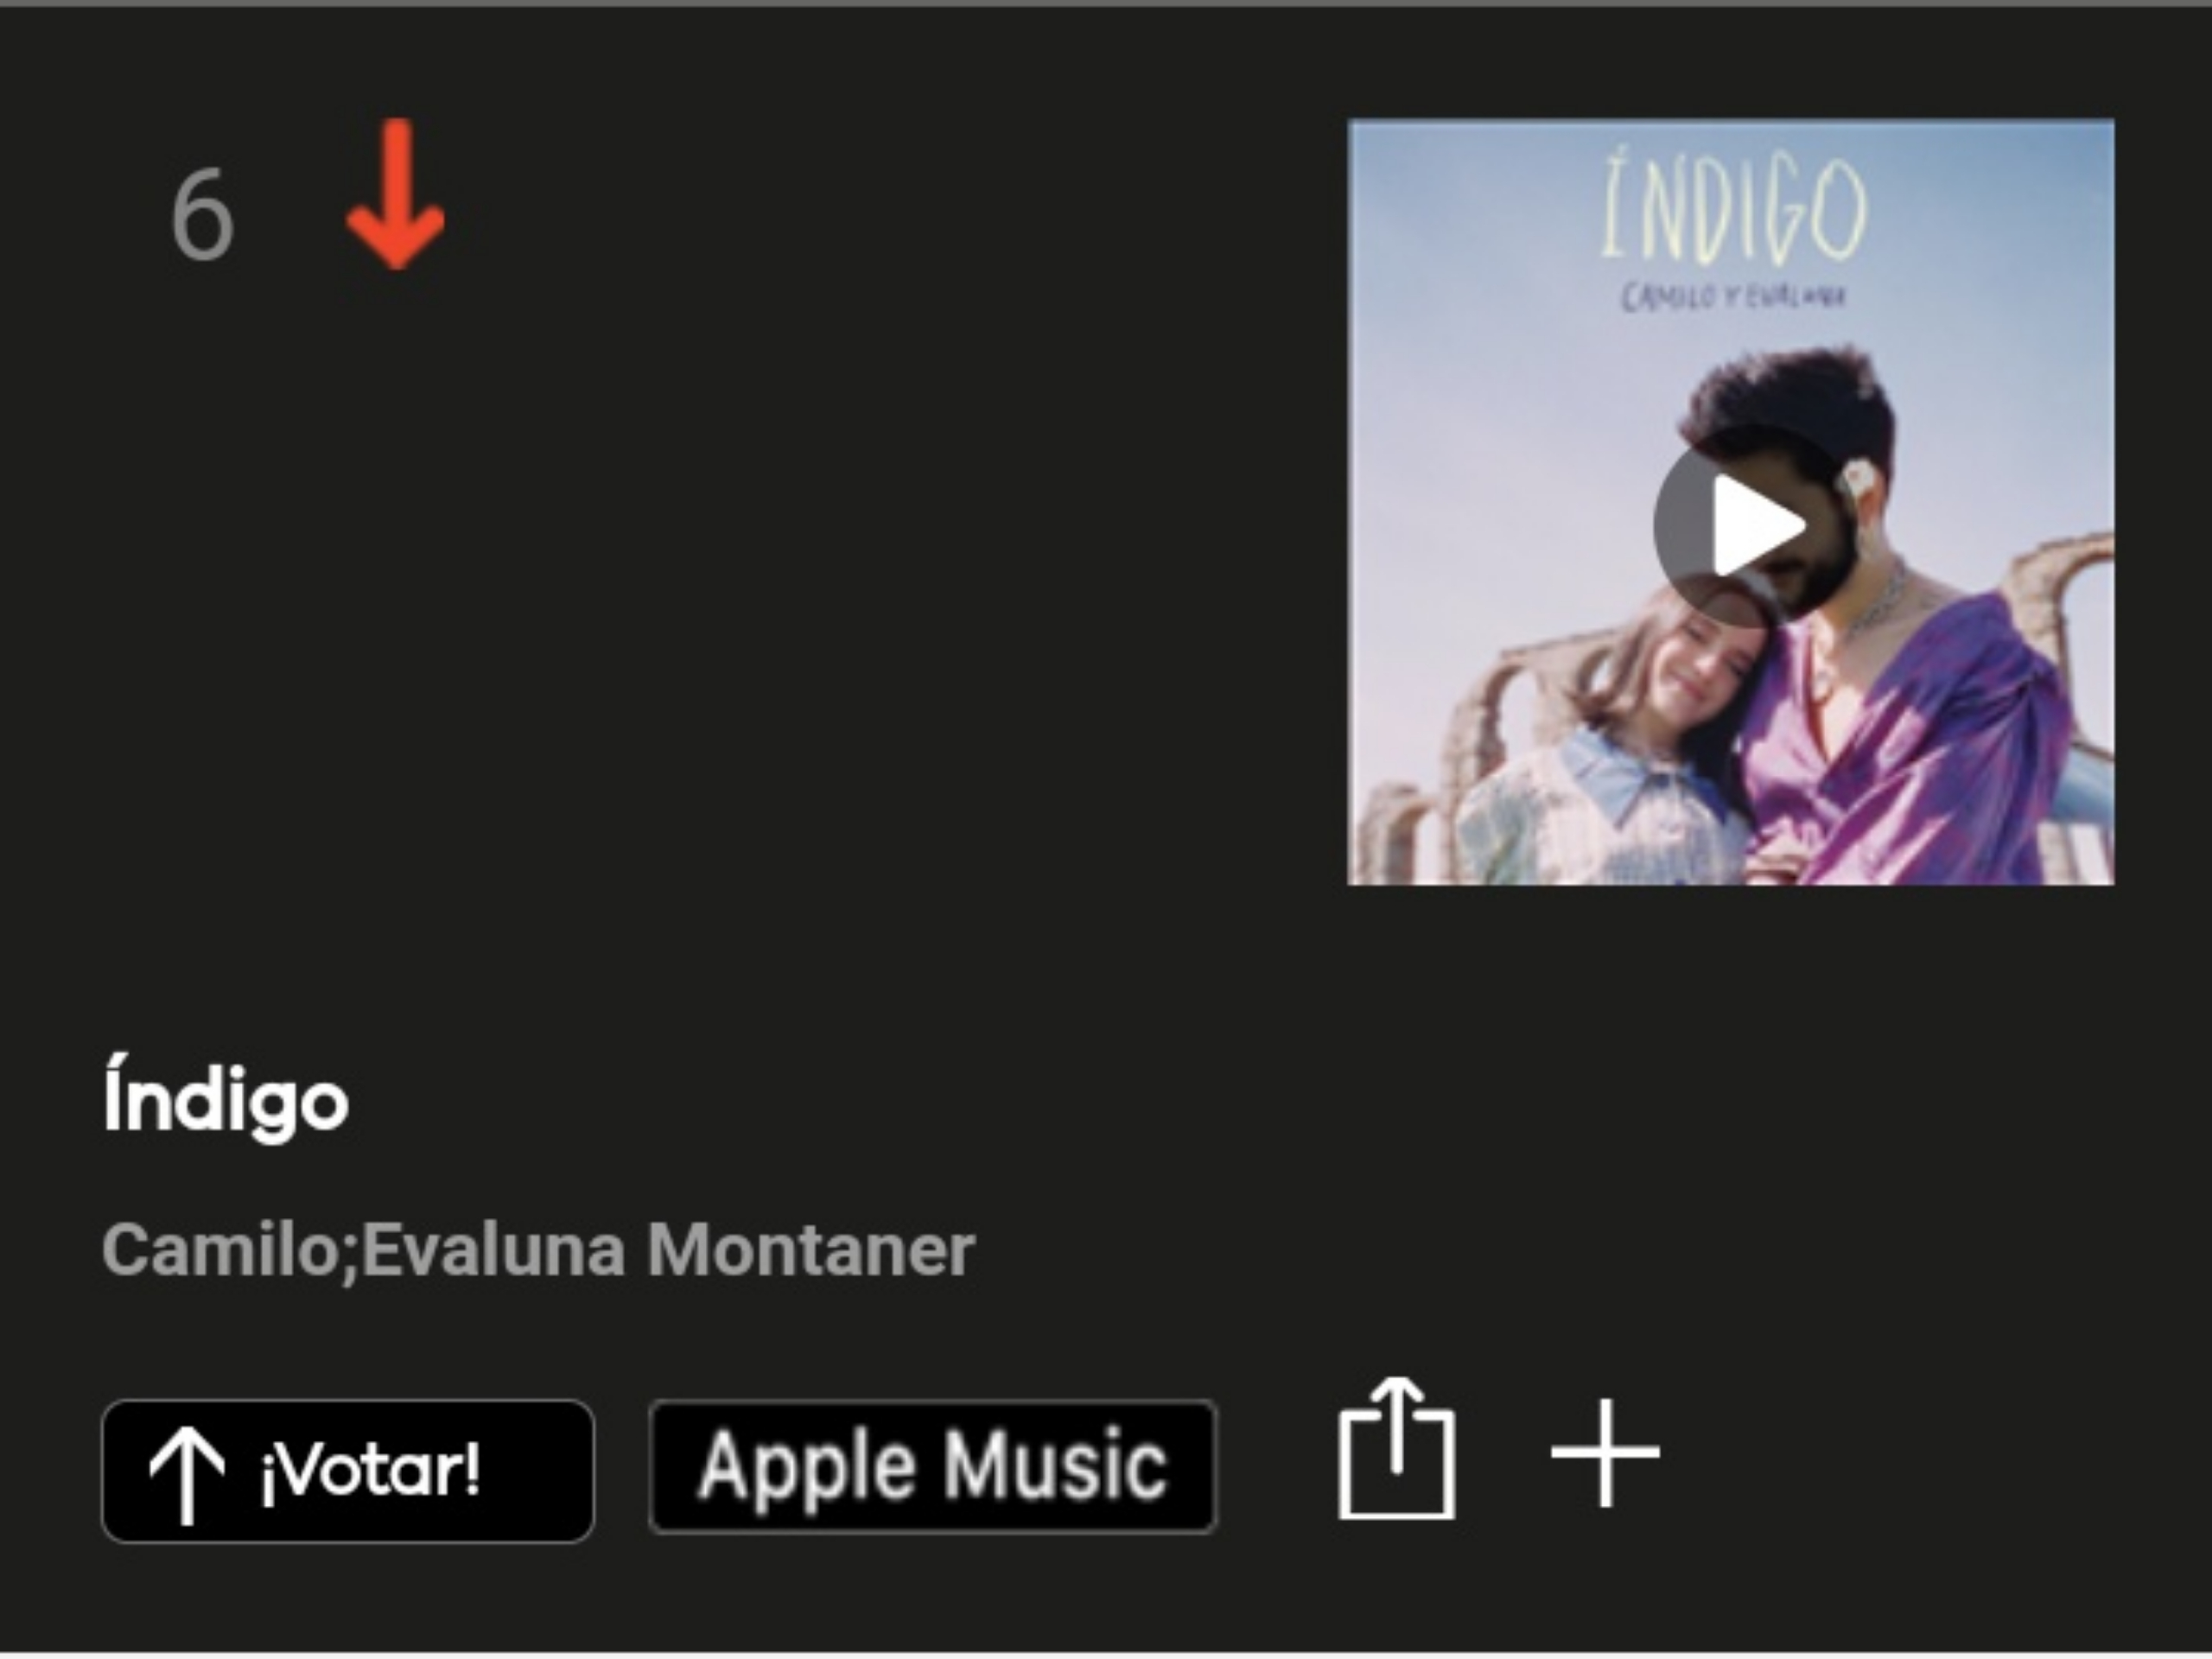The height and width of the screenshot is (1659, 2212).
Task: Open the song in Apple Music
Action: [933, 1467]
